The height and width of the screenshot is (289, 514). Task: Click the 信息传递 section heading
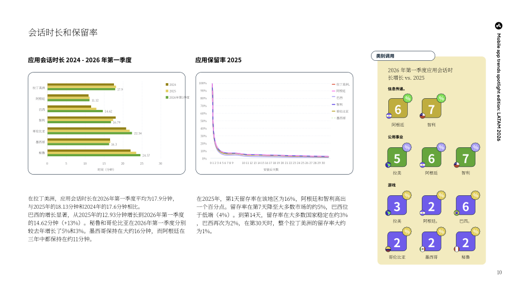click(396, 89)
